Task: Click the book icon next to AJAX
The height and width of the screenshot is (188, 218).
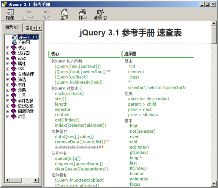Action: point(14,58)
